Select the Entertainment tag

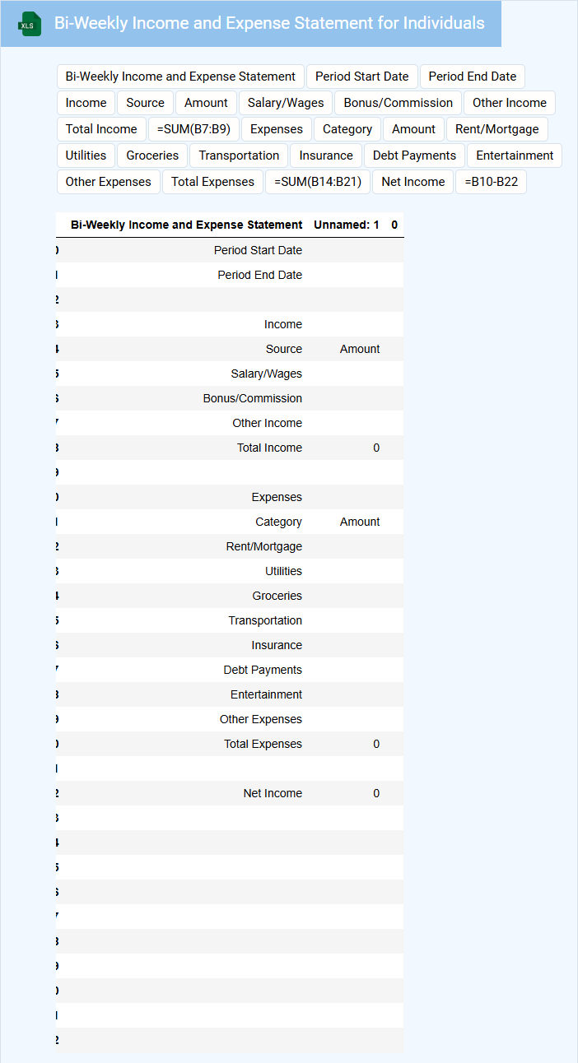515,156
